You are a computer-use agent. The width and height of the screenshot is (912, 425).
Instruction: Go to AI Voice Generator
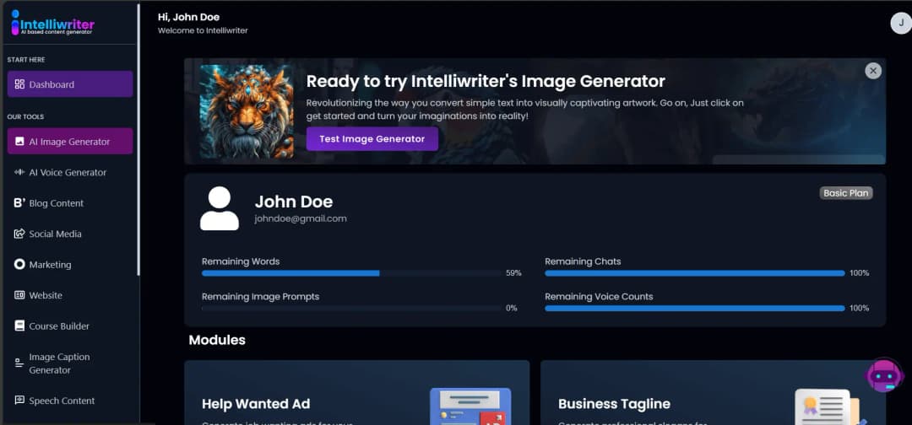point(70,172)
